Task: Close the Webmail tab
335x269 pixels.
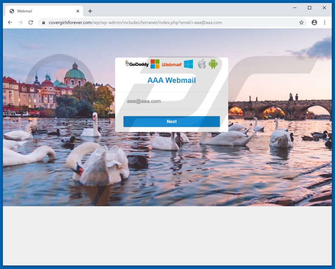Action: (x=78, y=11)
